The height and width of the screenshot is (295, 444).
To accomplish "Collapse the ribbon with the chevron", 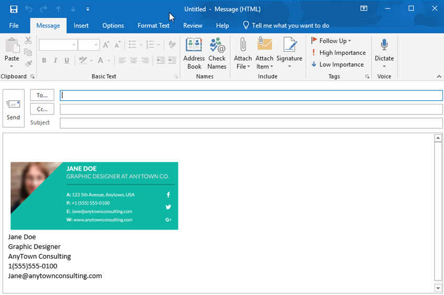I will 439,77.
